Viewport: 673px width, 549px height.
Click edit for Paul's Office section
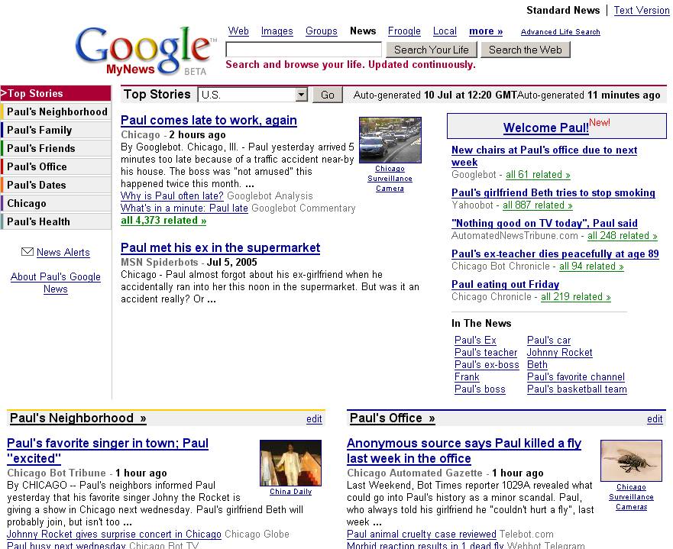coord(655,418)
